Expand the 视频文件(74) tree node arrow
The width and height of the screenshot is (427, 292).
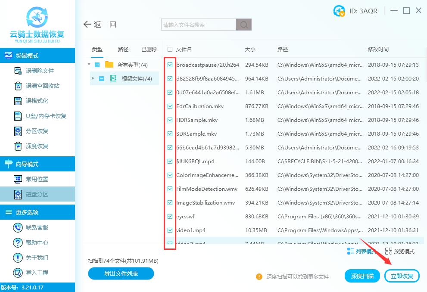pos(93,78)
